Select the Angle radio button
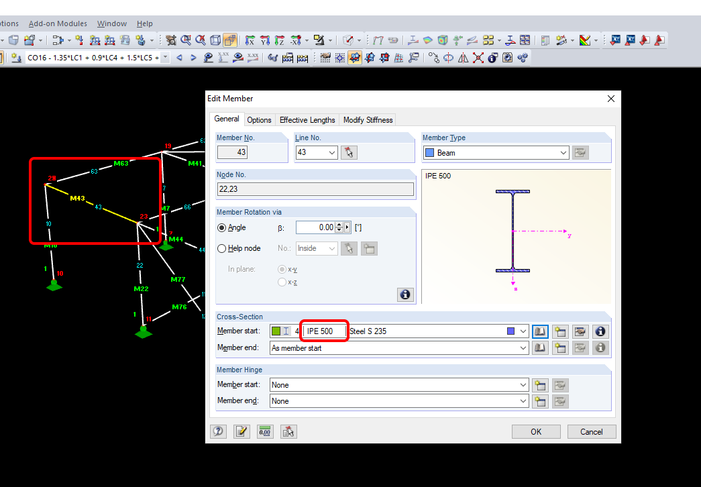Viewport: 701px width, 487px height. (x=222, y=228)
